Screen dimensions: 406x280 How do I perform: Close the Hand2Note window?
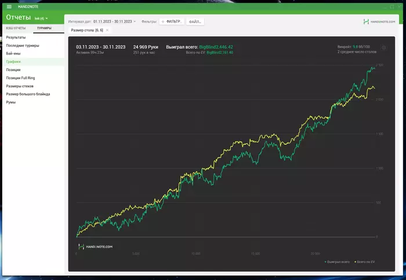click(x=400, y=7)
